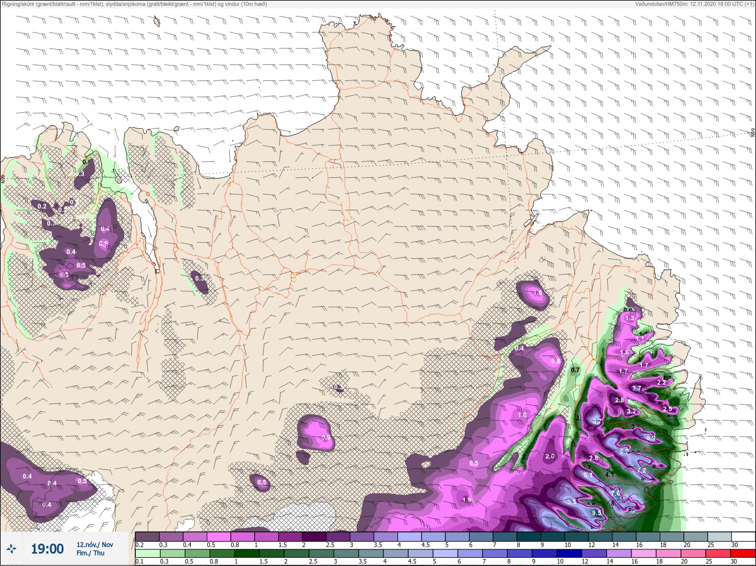
Task: Click the 7.6 precipitation value on map
Action: (x=615, y=493)
